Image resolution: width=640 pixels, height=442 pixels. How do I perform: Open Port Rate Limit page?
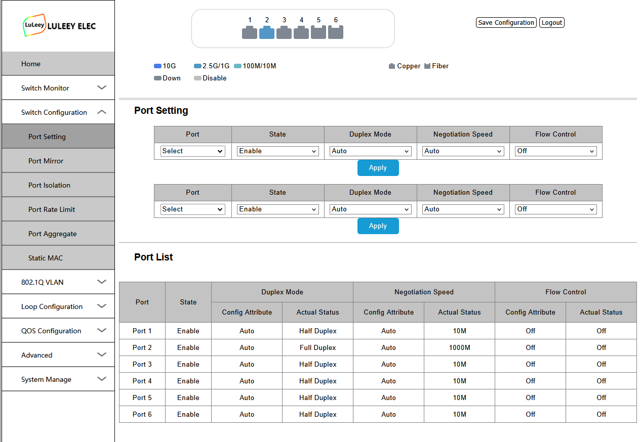click(x=58, y=209)
